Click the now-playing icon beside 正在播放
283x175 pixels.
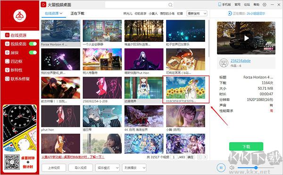click(x=230, y=13)
